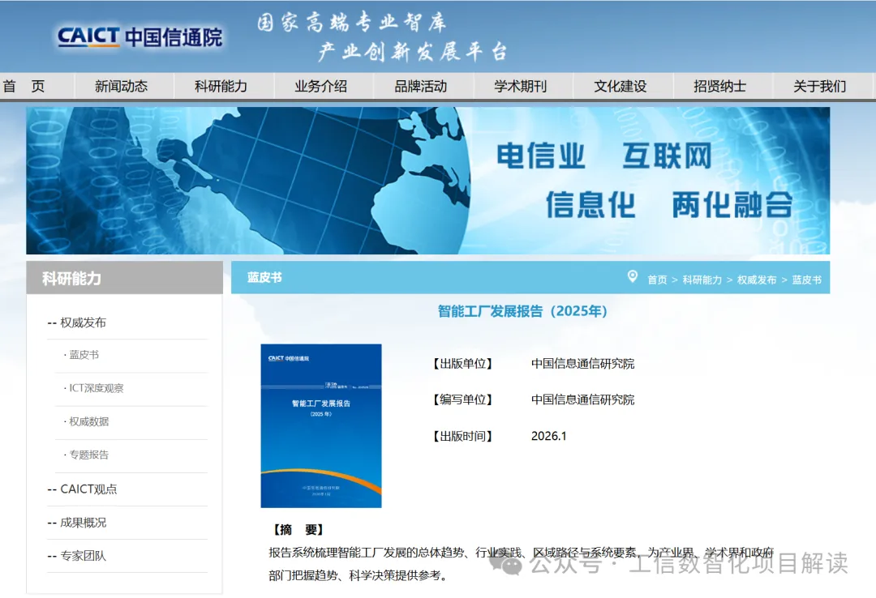Open the 文化建设 menu
Viewport: 876px width, 598px height.
tap(620, 86)
